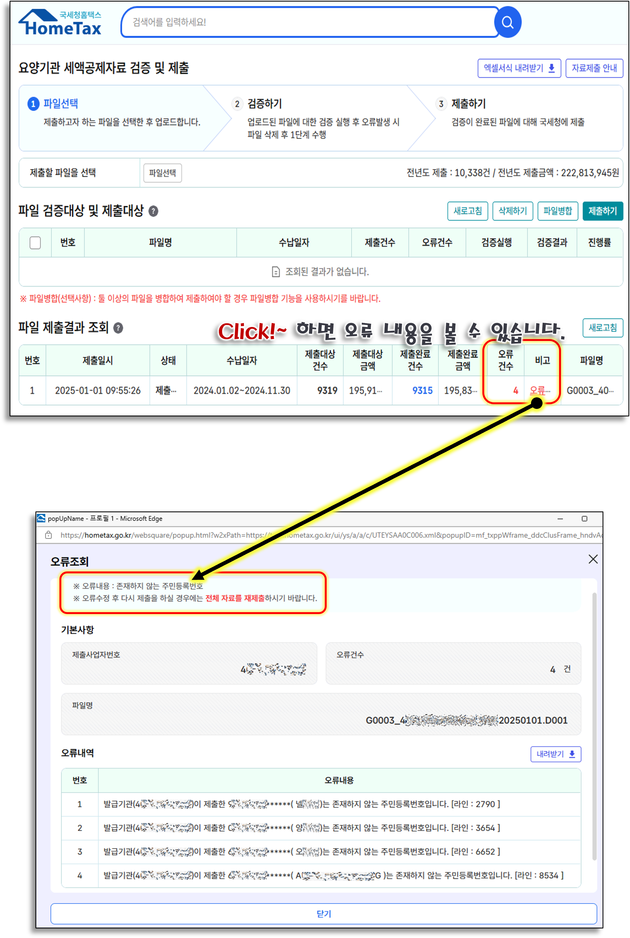Click help icon beside 파일 제출결과 조회
Screen dimensions: 630x938
[x=118, y=328]
